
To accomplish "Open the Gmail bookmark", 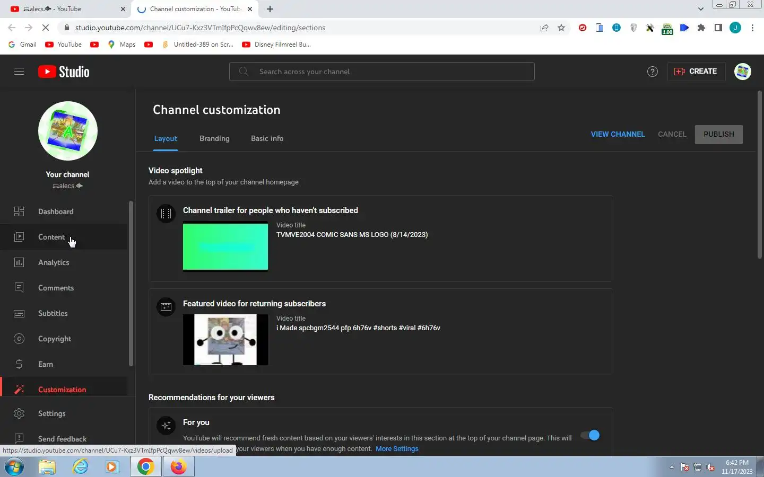I will point(22,45).
